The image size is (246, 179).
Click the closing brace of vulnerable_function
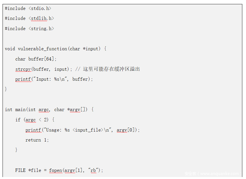click(6, 89)
